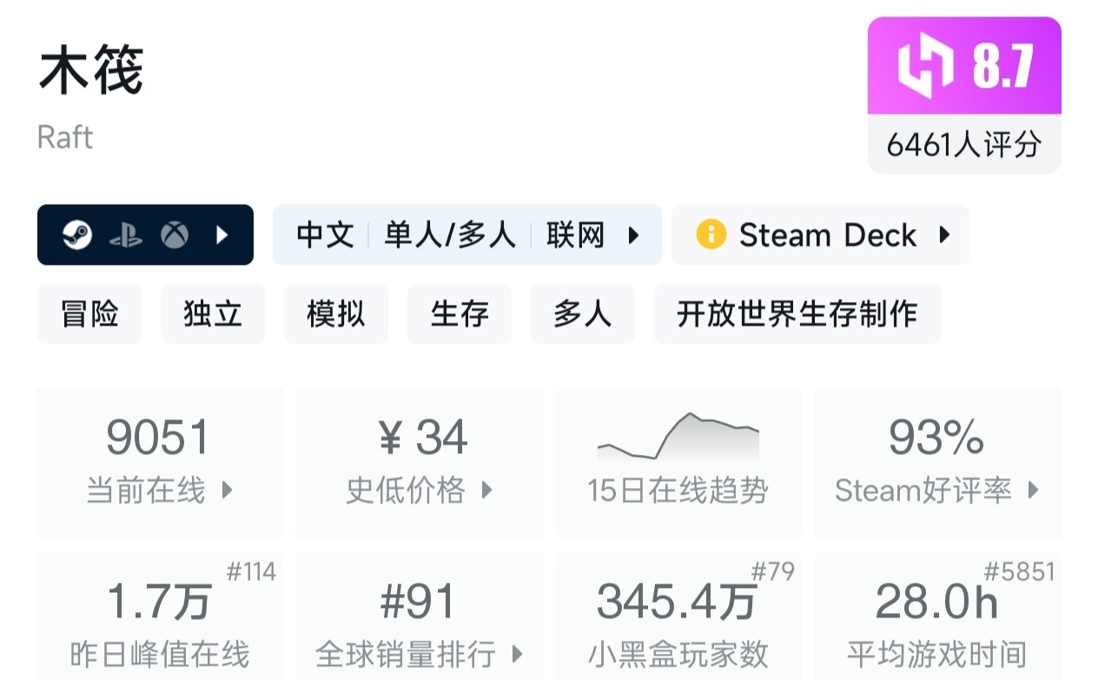The height and width of the screenshot is (680, 1098).
Task: View 史低价格 price history
Action: (x=420, y=462)
